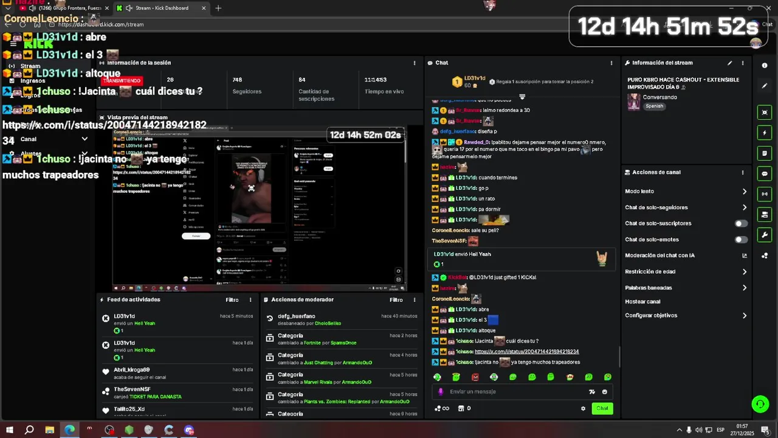The image size is (778, 438).
Task: Open the emoji picker in chat input
Action: pyautogui.click(x=604, y=392)
